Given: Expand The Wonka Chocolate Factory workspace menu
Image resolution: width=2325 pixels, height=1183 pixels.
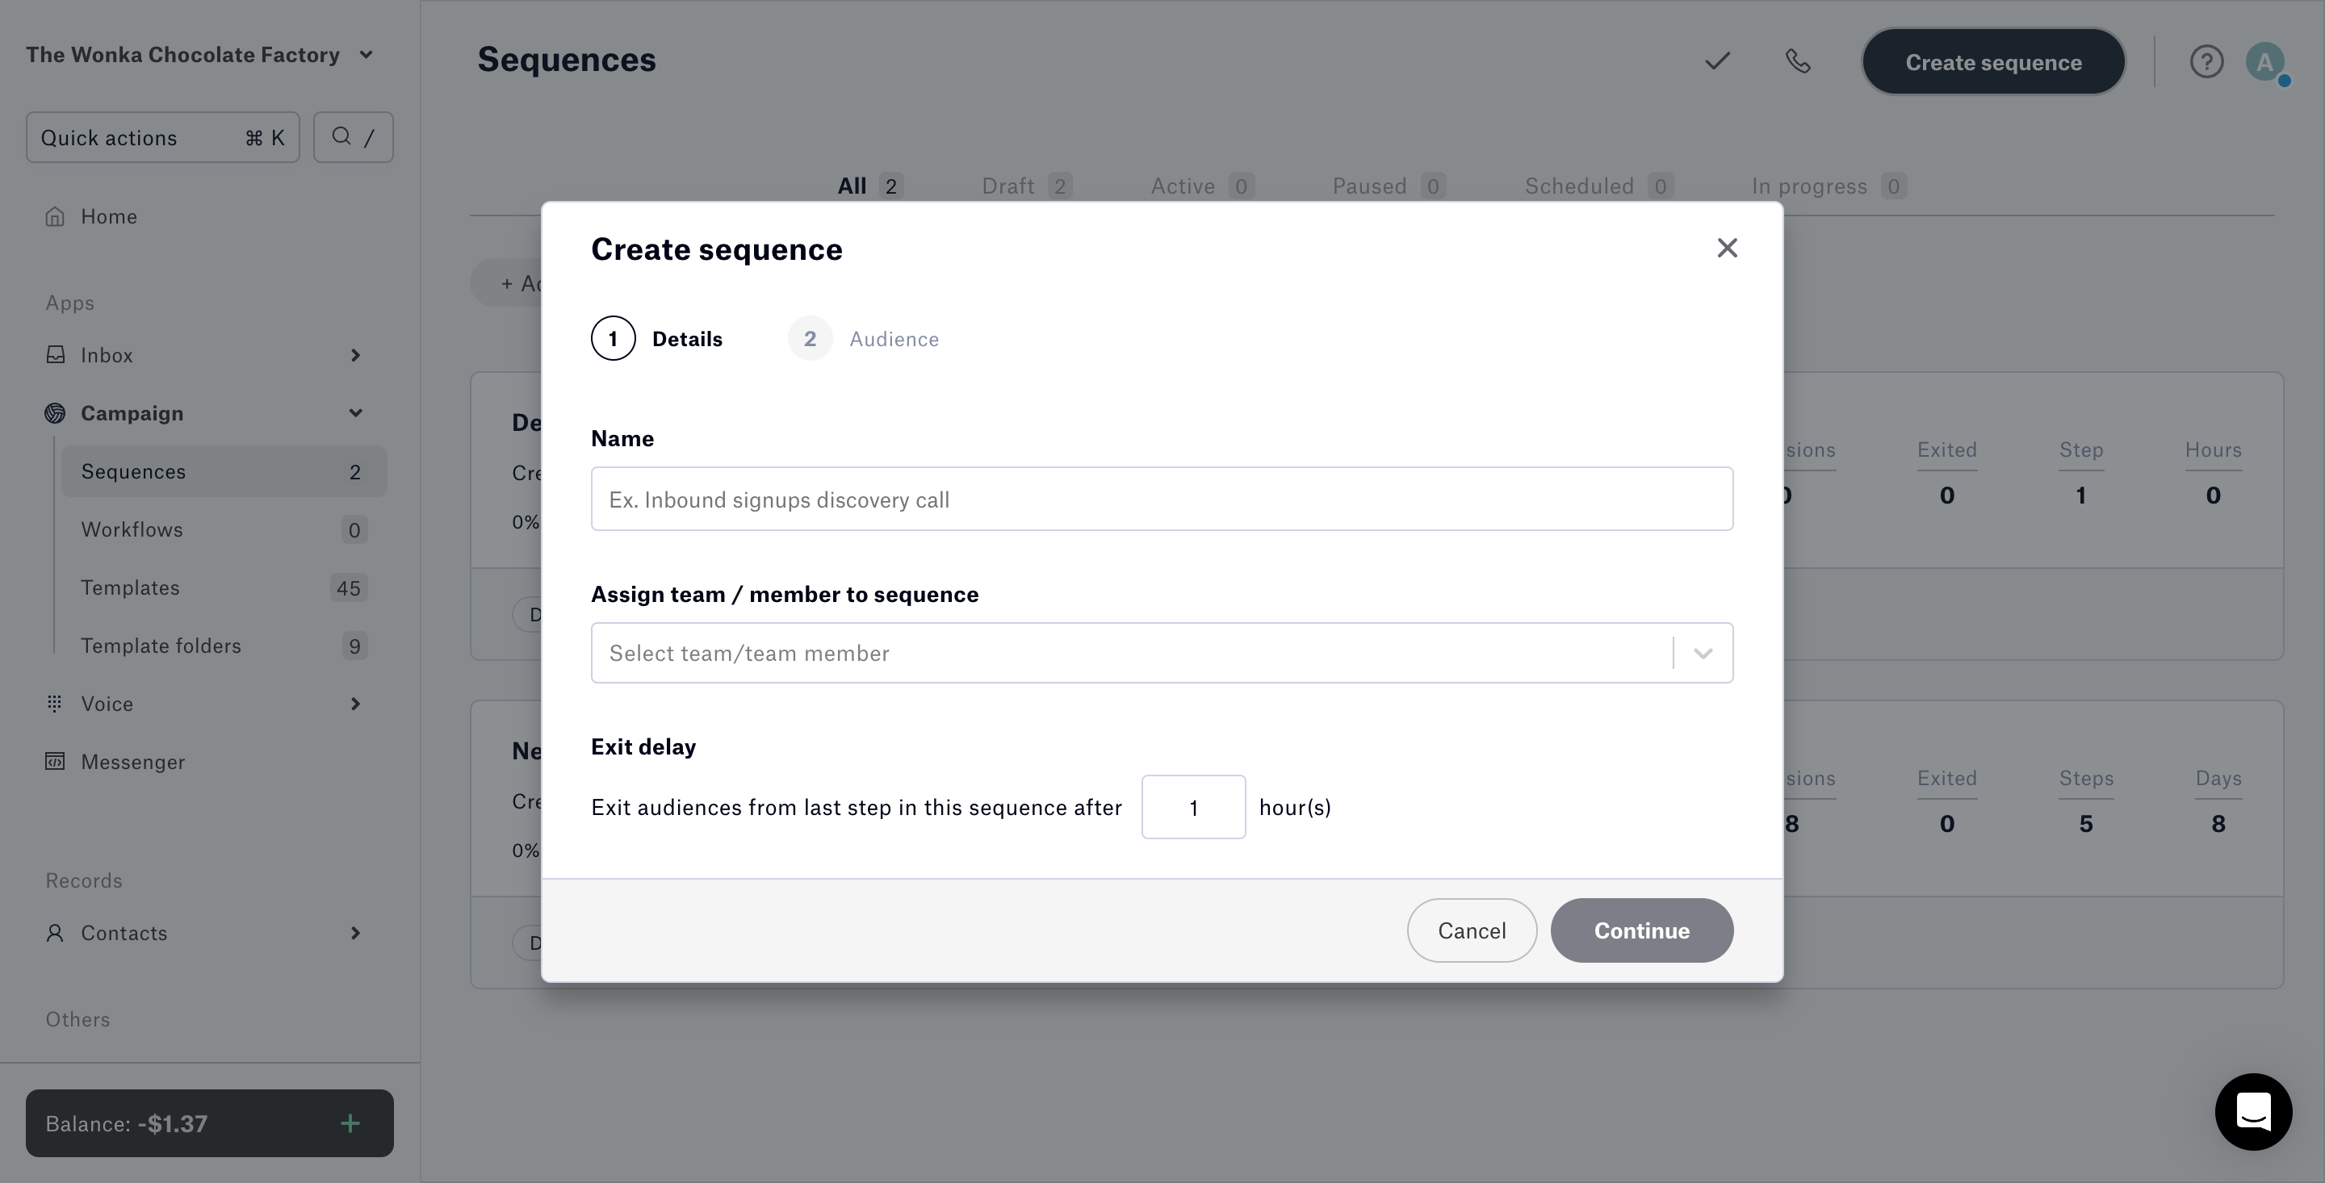Looking at the screenshot, I should tap(199, 54).
